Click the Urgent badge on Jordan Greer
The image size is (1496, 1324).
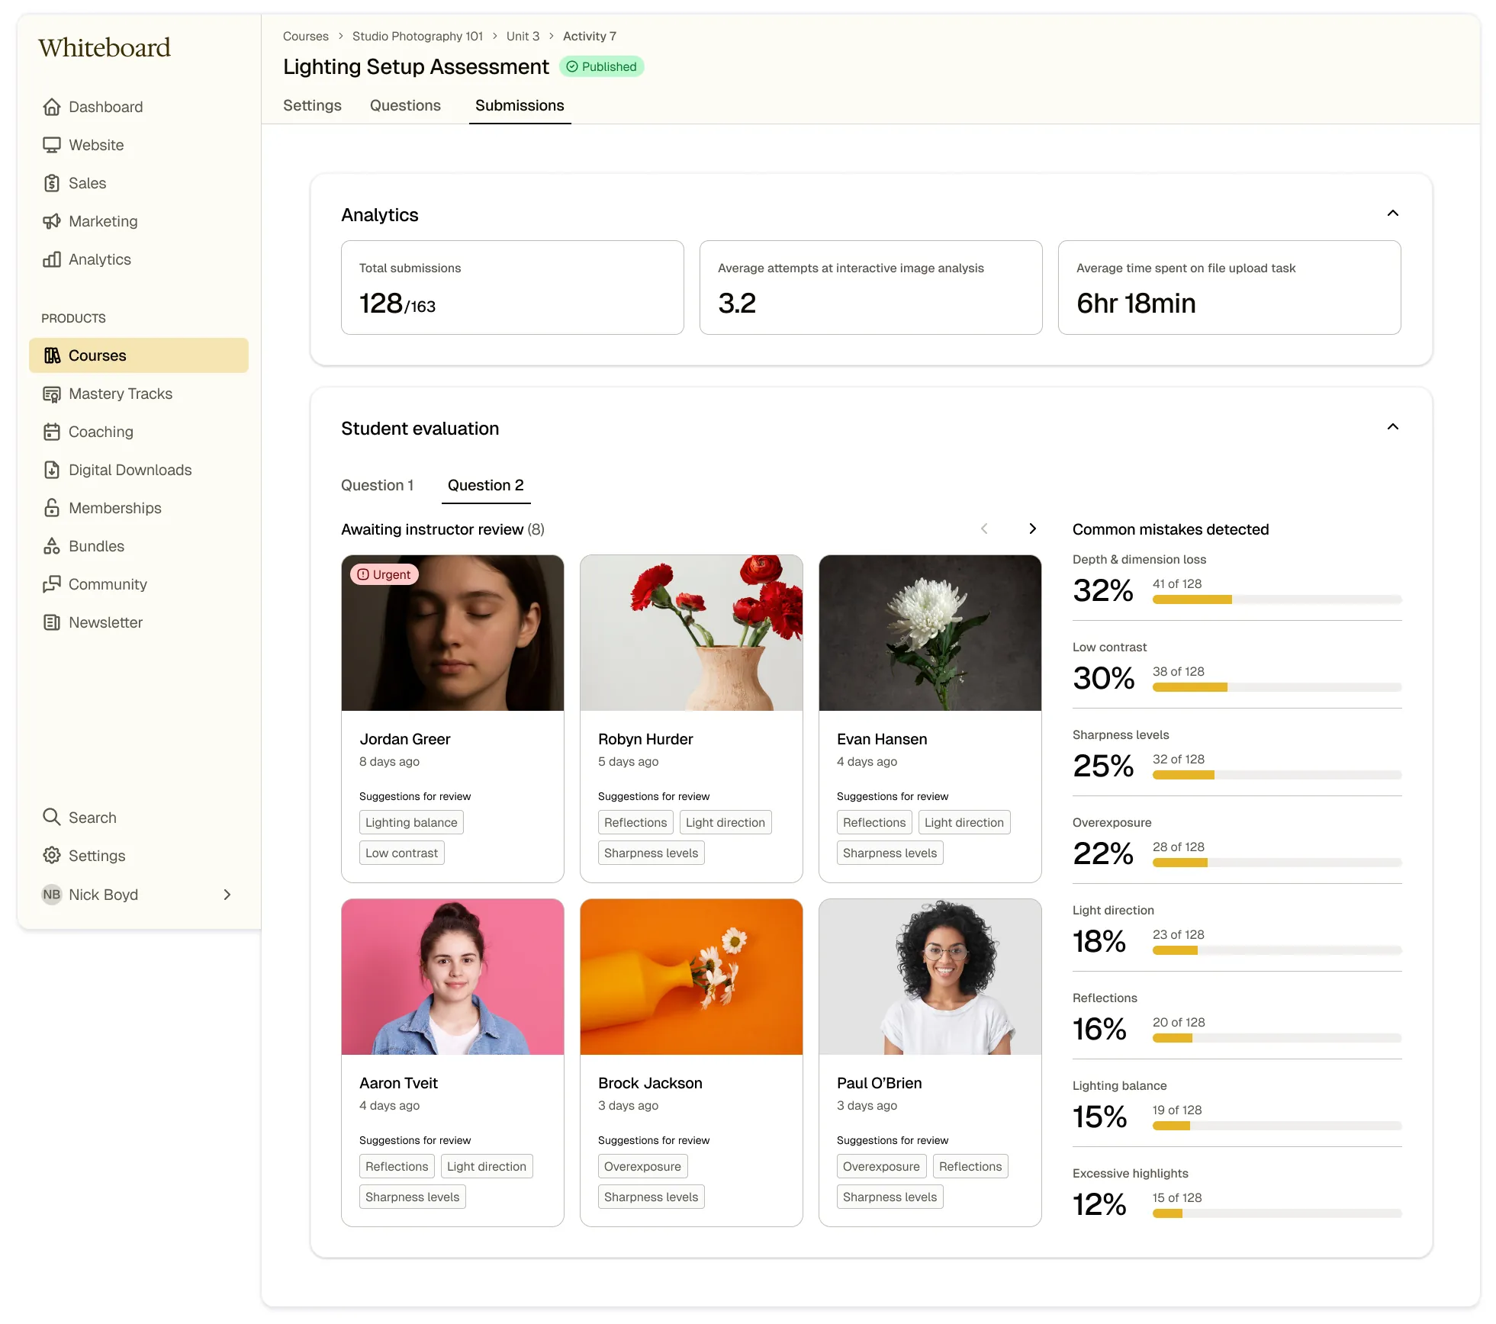[384, 574]
